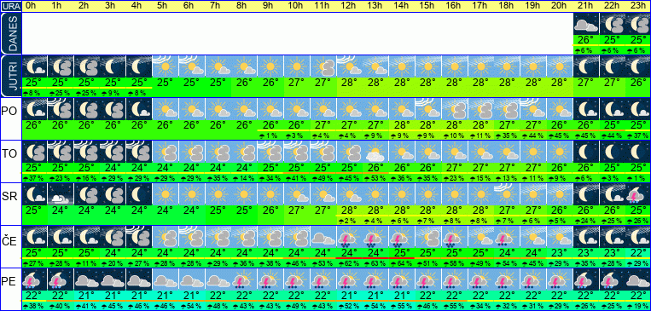651x311 pixels.
Task: Select the night storm icon for PE at 0h
Action: point(34,279)
